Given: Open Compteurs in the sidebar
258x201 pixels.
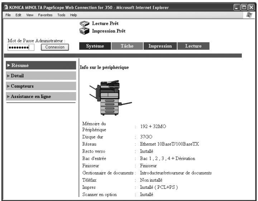Looking at the screenshot, I should tap(41, 86).
